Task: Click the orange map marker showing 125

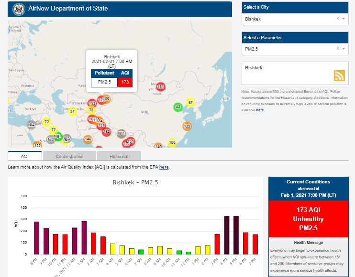Action: (187, 126)
